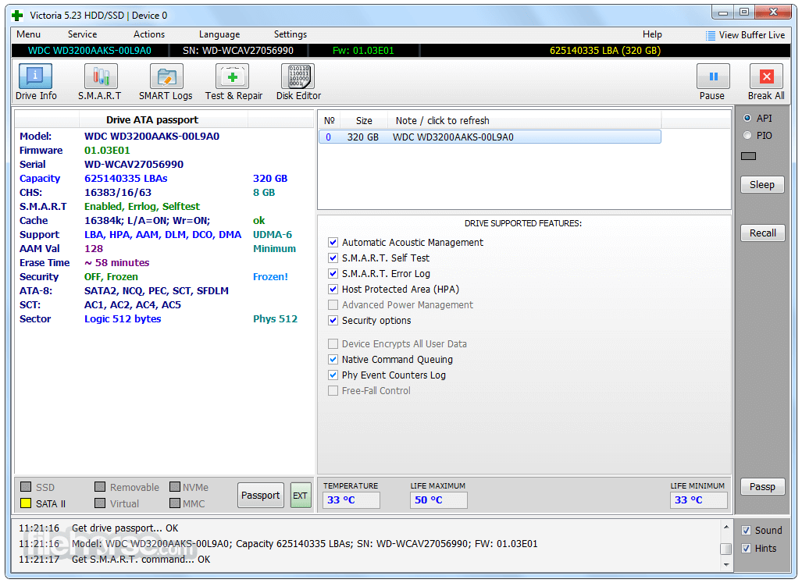Click the 'Fw: 01.03E01' banner text

click(363, 51)
